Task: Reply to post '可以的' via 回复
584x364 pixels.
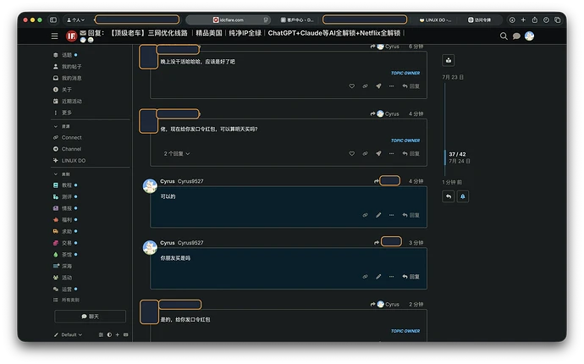Action: (x=410, y=215)
